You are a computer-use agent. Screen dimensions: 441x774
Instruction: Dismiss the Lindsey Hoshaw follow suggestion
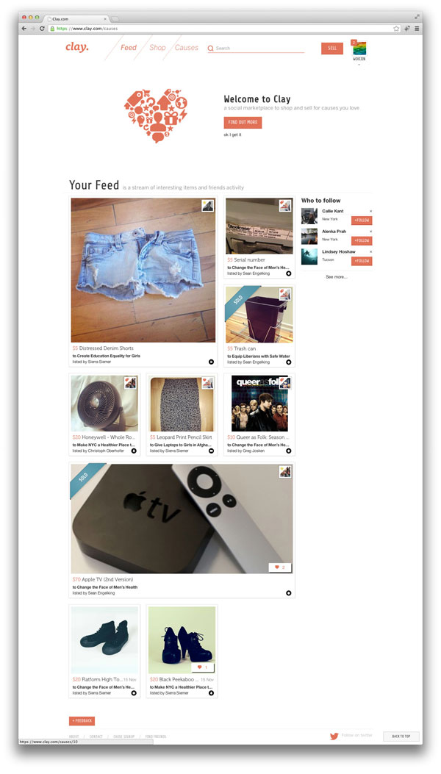(x=371, y=251)
